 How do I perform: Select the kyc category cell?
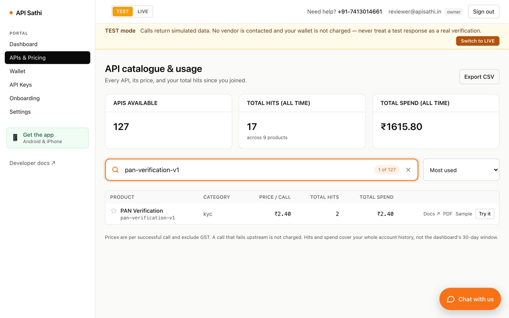tap(208, 214)
